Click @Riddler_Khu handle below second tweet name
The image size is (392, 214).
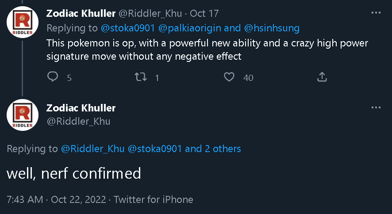(x=78, y=121)
